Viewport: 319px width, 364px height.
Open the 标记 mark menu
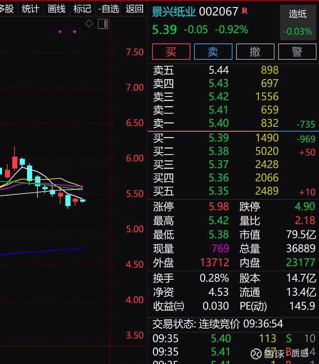tap(83, 9)
